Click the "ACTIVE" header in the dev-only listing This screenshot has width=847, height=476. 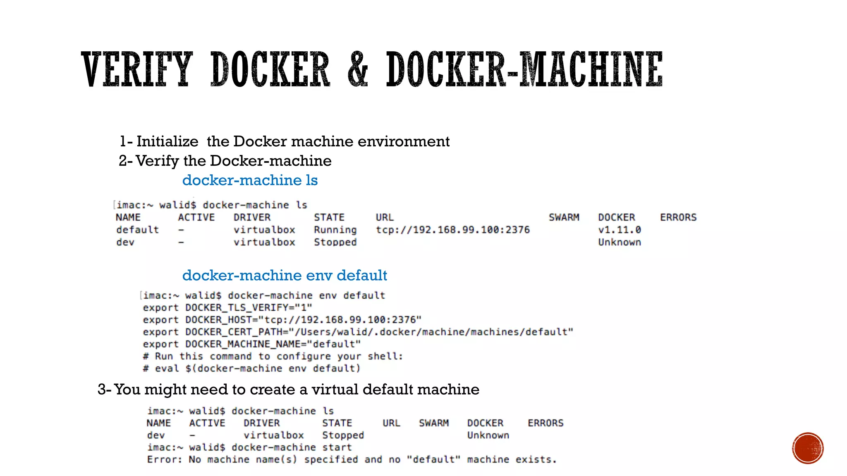[x=207, y=423]
